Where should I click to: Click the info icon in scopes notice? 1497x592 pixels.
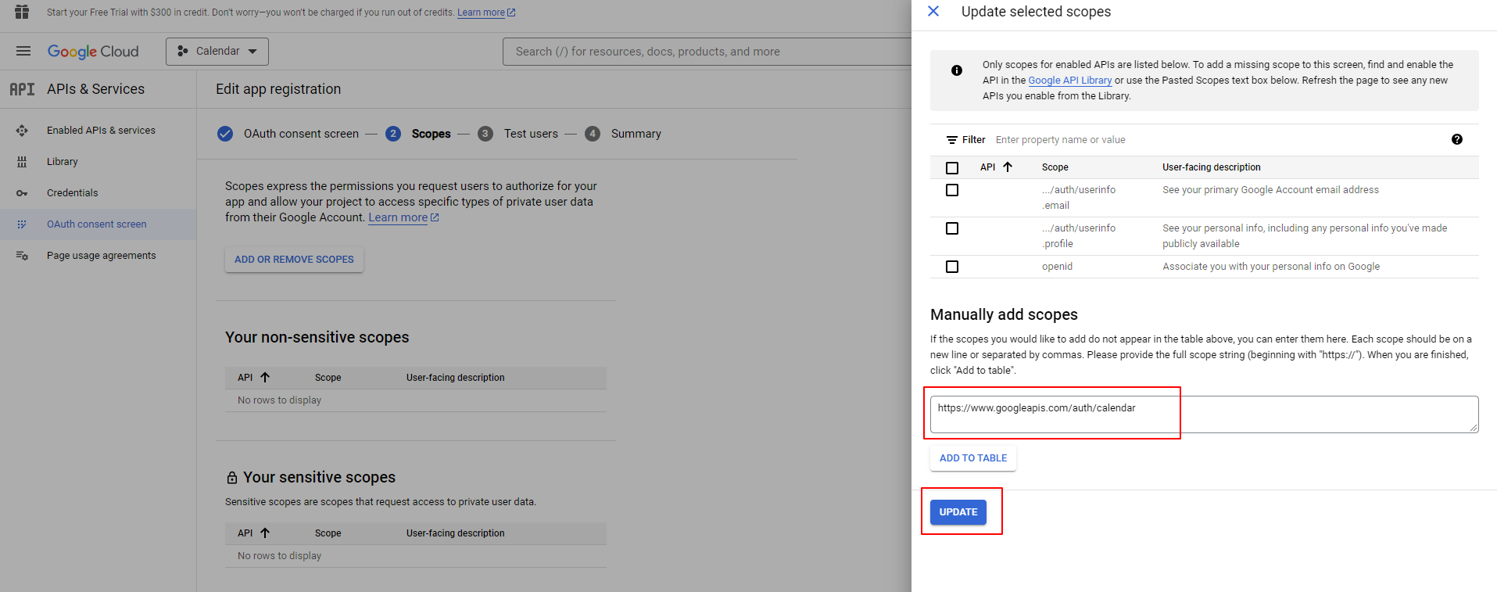click(957, 70)
